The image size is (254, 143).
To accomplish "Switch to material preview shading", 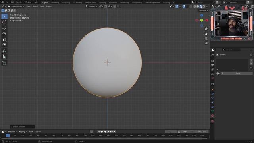I will click(x=201, y=6).
